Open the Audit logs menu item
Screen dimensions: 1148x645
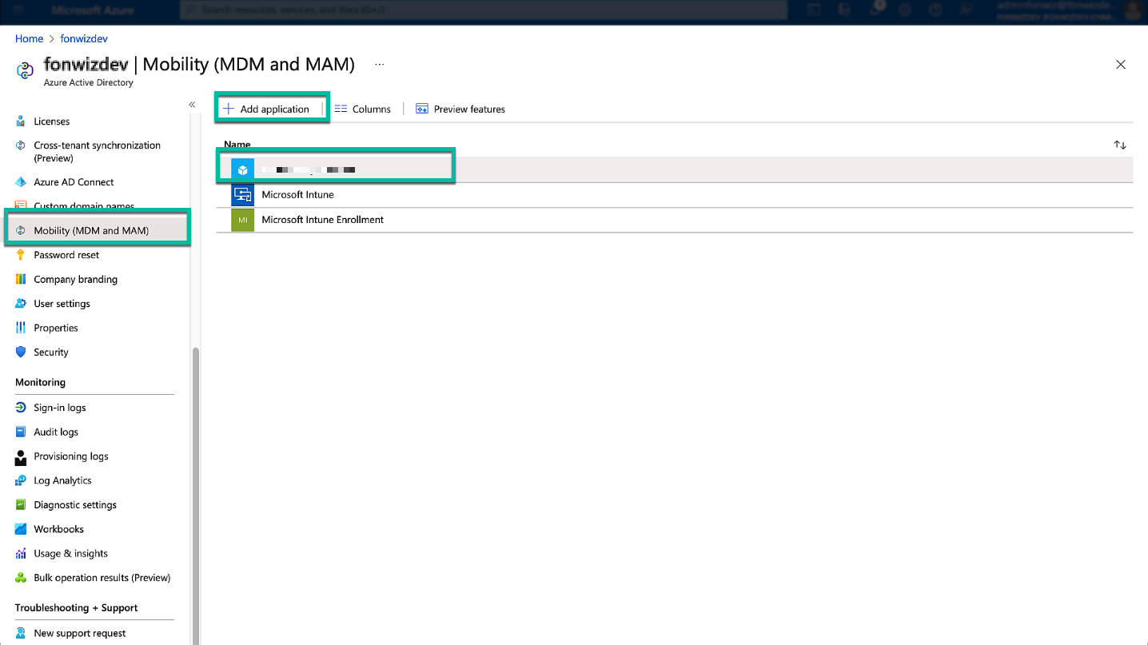tap(56, 432)
